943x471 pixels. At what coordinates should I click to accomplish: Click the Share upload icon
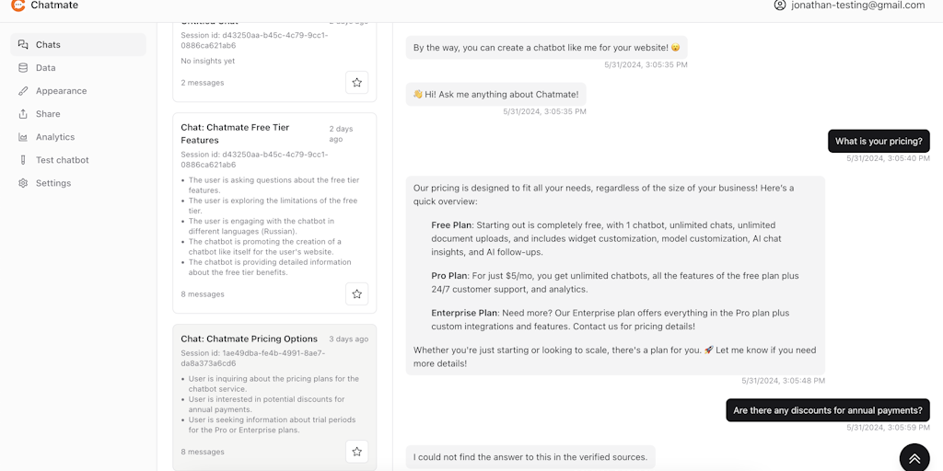point(23,113)
